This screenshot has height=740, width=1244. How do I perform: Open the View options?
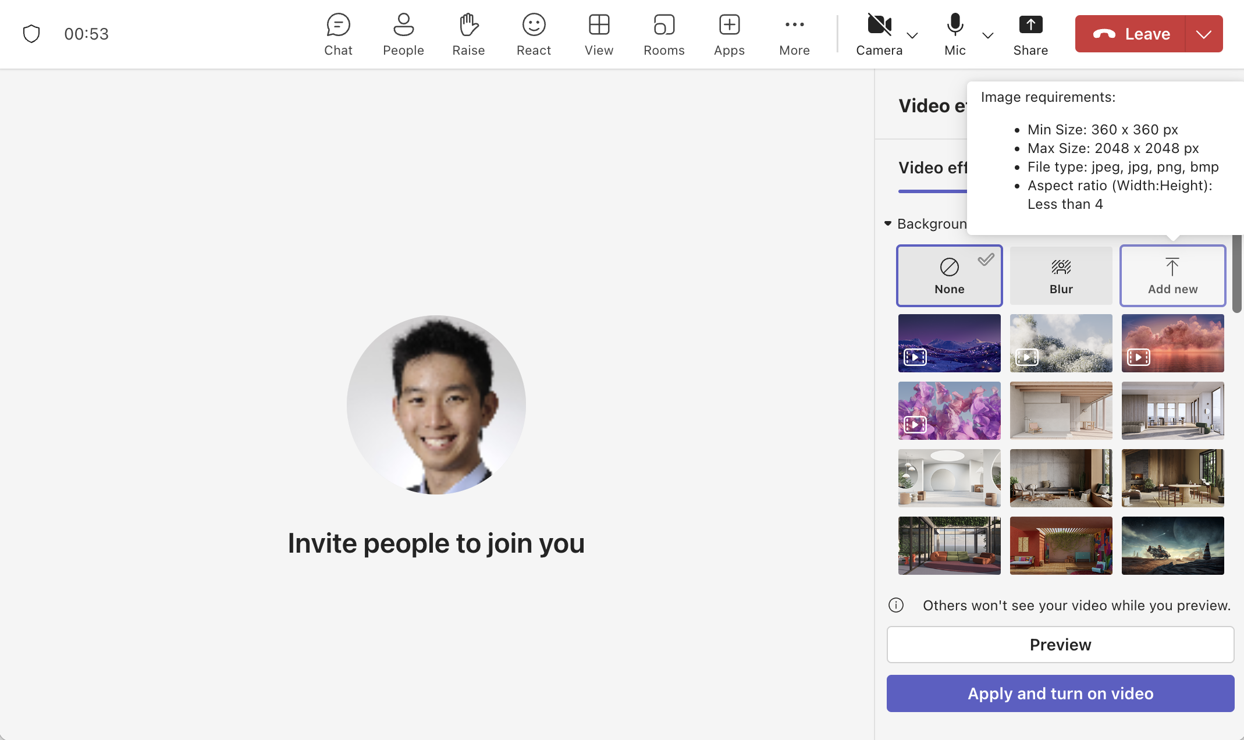pyautogui.click(x=599, y=34)
